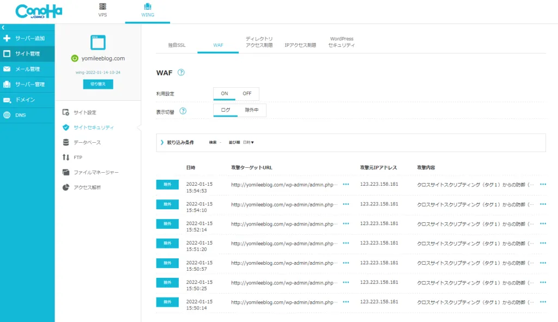Click the FTP arrows icon

point(66,157)
